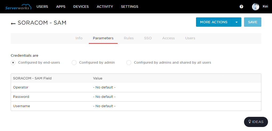
Task: Go back using the left arrow
Action: [13, 23]
